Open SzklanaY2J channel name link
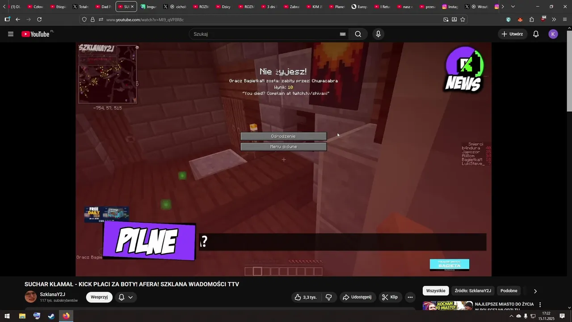 (x=53, y=294)
